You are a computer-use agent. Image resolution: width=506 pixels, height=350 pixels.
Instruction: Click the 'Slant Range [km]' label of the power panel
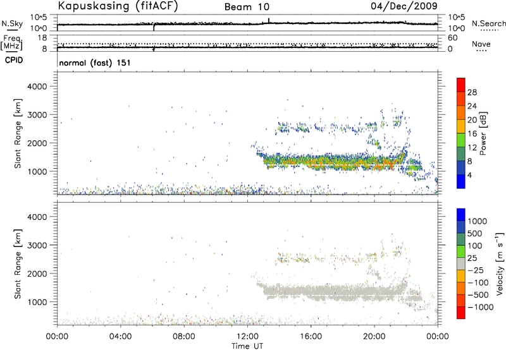pyautogui.click(x=18, y=133)
